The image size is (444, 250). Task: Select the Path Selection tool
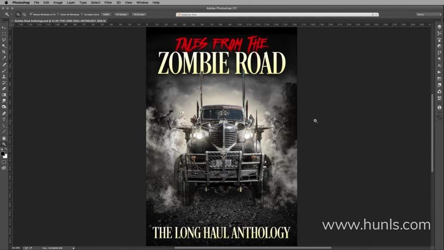(4, 125)
